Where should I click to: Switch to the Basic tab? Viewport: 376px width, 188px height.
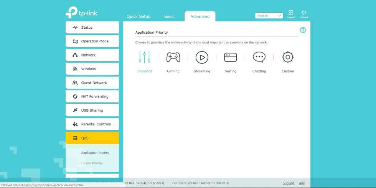pyautogui.click(x=169, y=16)
